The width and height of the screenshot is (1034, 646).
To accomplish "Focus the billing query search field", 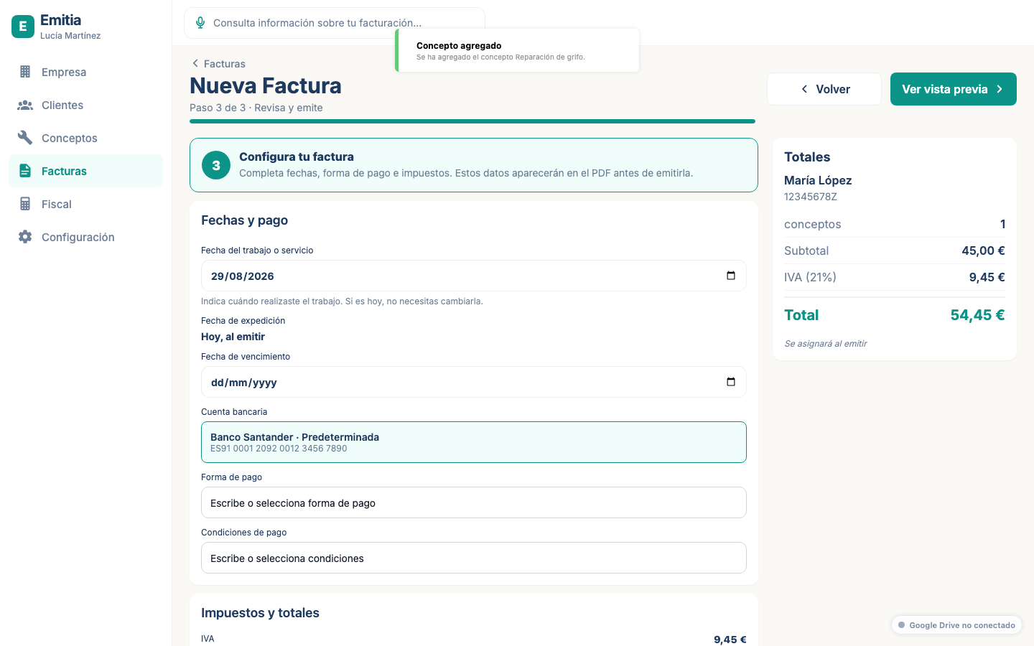I will pyautogui.click(x=335, y=23).
